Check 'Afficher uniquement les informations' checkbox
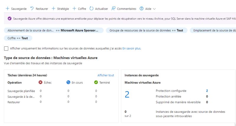Image resolution: width=236 pixels, height=126 pixels. [x=6, y=48]
